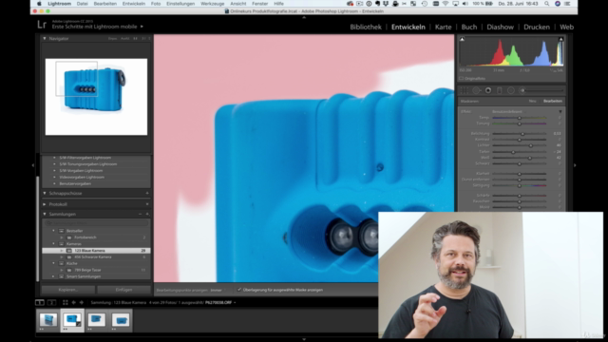This screenshot has height=342, width=608.
Task: Select the Radial Filter tool
Action: click(x=511, y=90)
